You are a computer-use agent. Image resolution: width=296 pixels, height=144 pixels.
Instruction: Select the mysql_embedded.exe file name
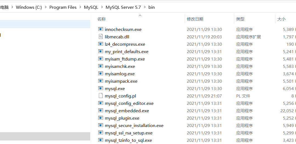click(x=127, y=111)
